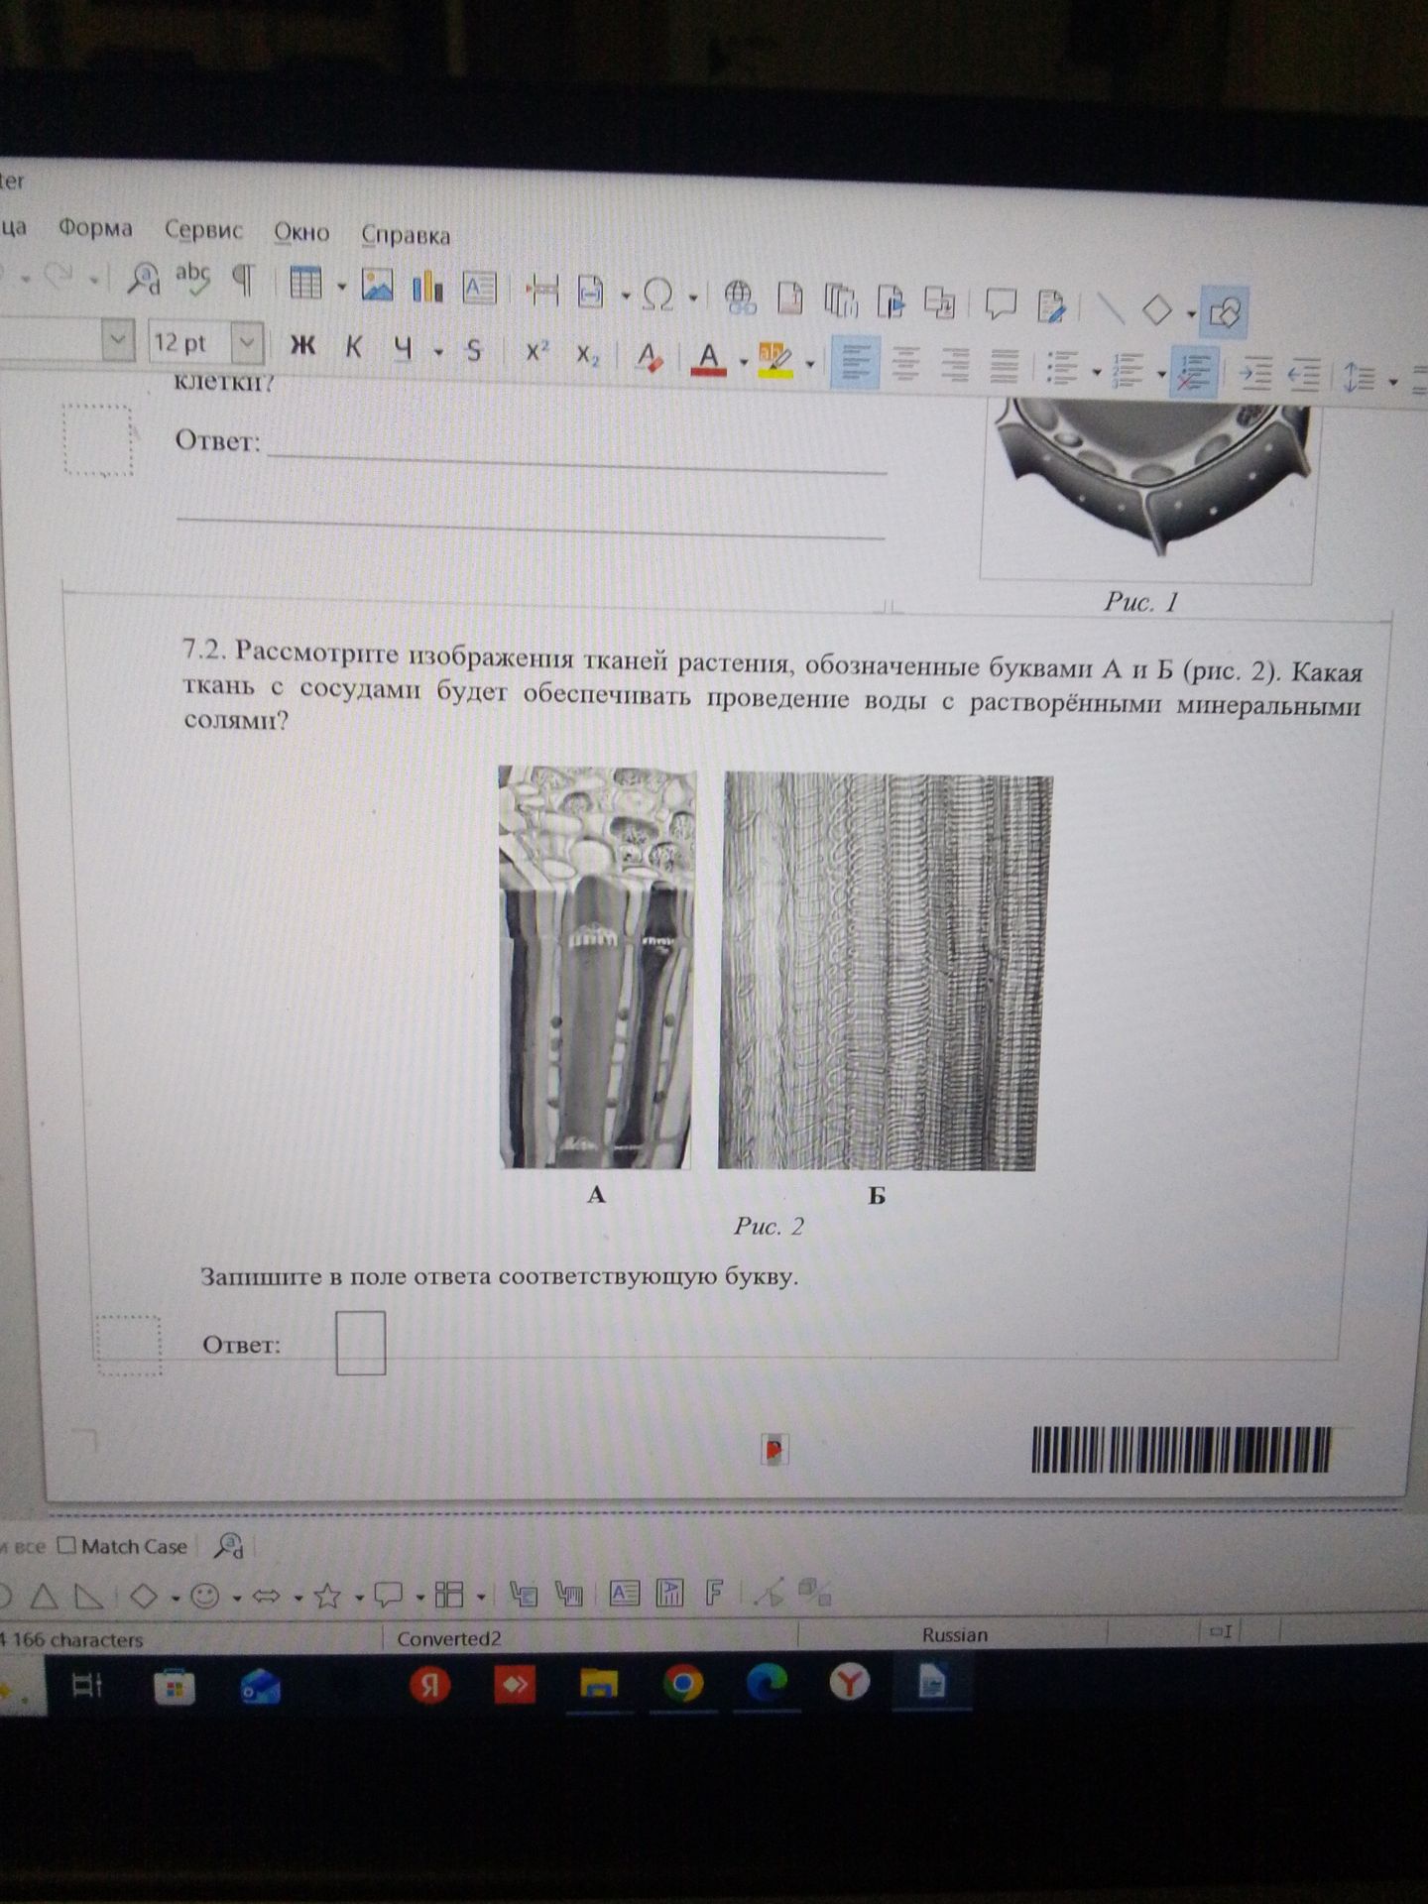Select the star shape tool
This screenshot has height=1904, width=1428.
pyautogui.click(x=327, y=1596)
